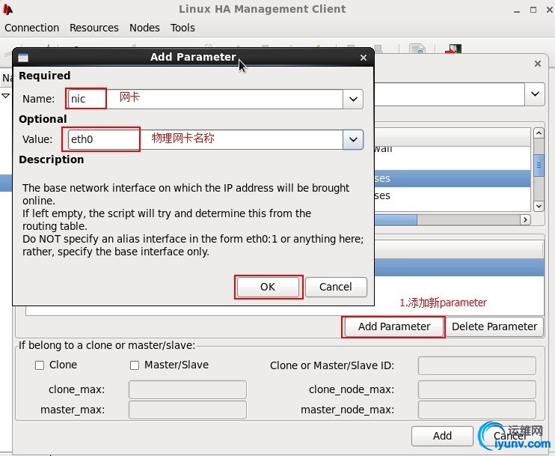
Task: Click the 'Optional' heading label
Action: pos(43,119)
